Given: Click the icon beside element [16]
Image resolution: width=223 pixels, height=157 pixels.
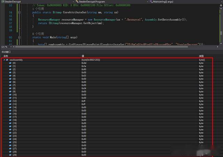Looking at the screenshot, I should click(x=10, y=114).
